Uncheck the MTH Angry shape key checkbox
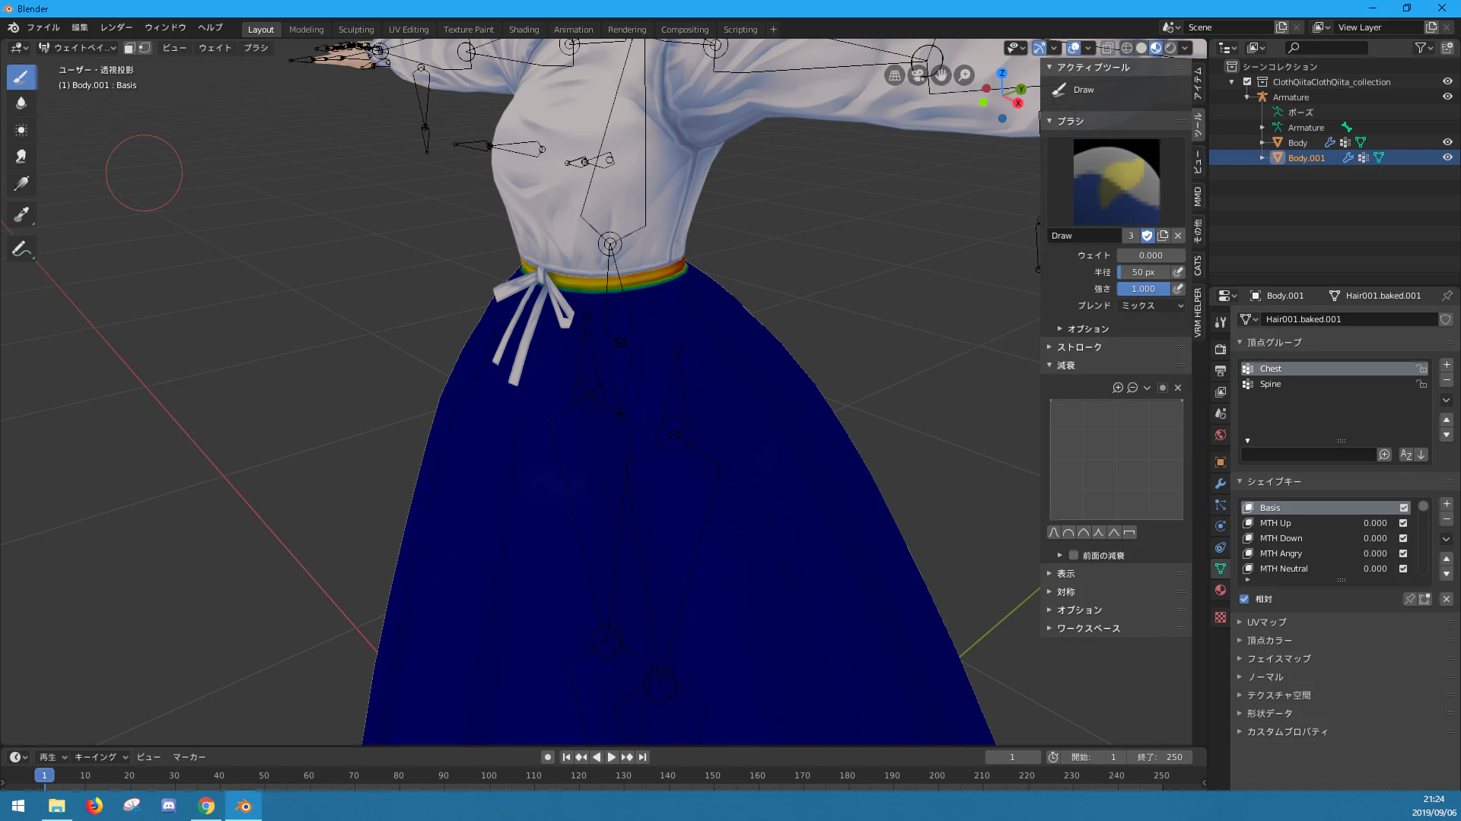Image resolution: width=1461 pixels, height=821 pixels. tap(1403, 553)
